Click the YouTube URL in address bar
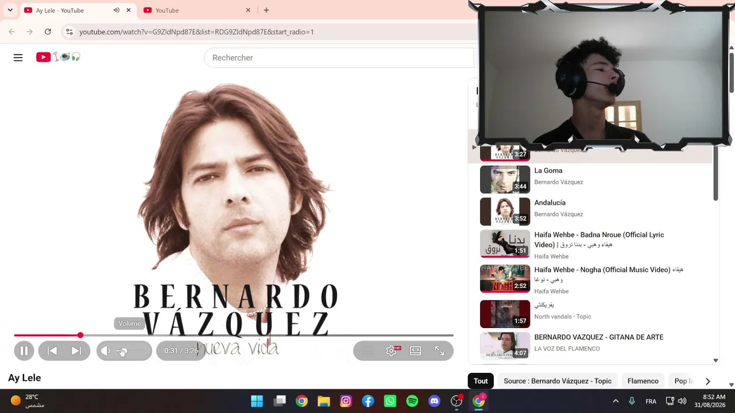 196,32
